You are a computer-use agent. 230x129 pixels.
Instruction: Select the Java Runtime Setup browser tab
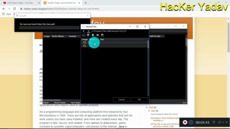(x=62, y=3)
